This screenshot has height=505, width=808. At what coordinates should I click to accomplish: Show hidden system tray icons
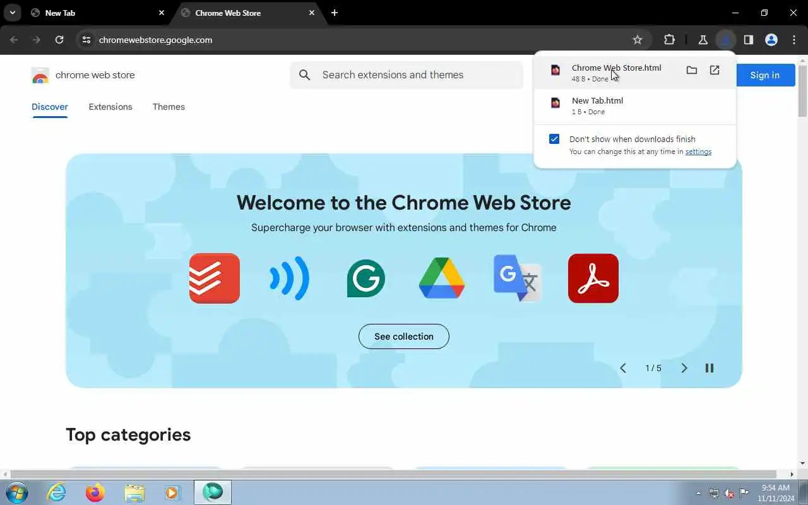pyautogui.click(x=698, y=493)
